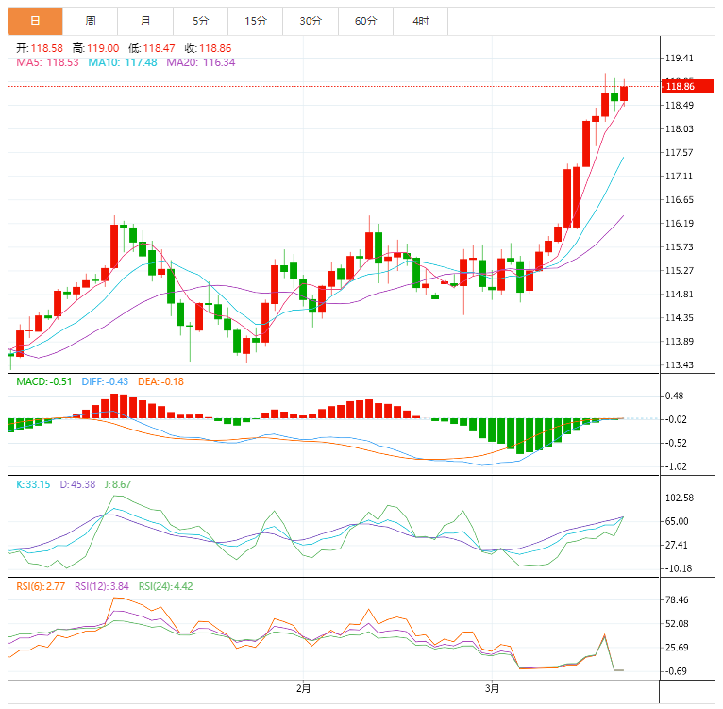Click the 3月 date marker on time axis
723x709 pixels.
click(491, 687)
